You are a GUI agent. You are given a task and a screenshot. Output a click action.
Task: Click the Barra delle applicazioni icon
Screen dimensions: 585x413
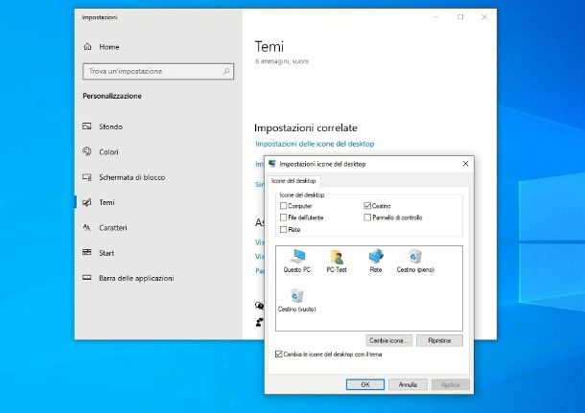coord(87,278)
